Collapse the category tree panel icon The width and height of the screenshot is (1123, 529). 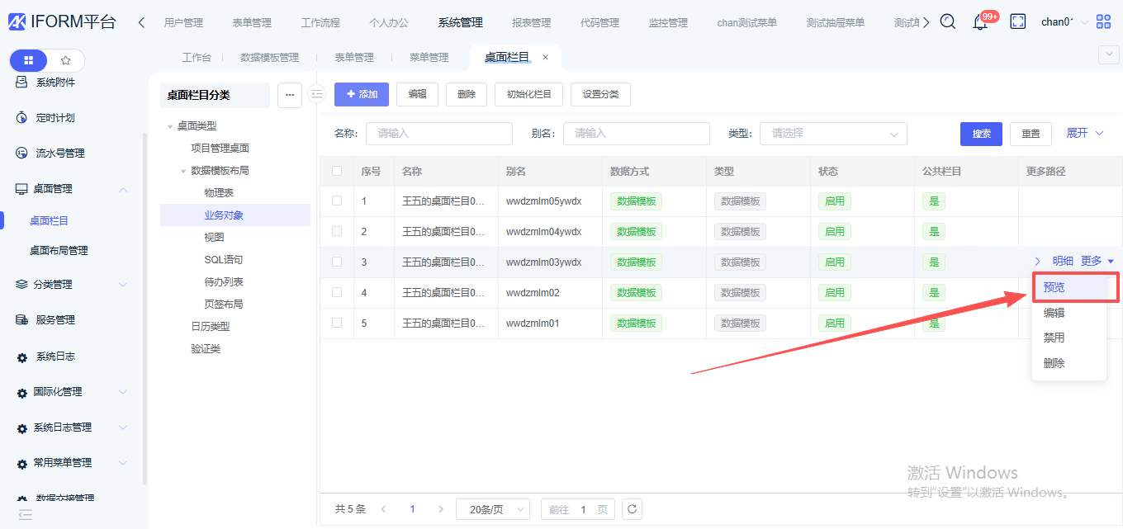pyautogui.click(x=316, y=95)
